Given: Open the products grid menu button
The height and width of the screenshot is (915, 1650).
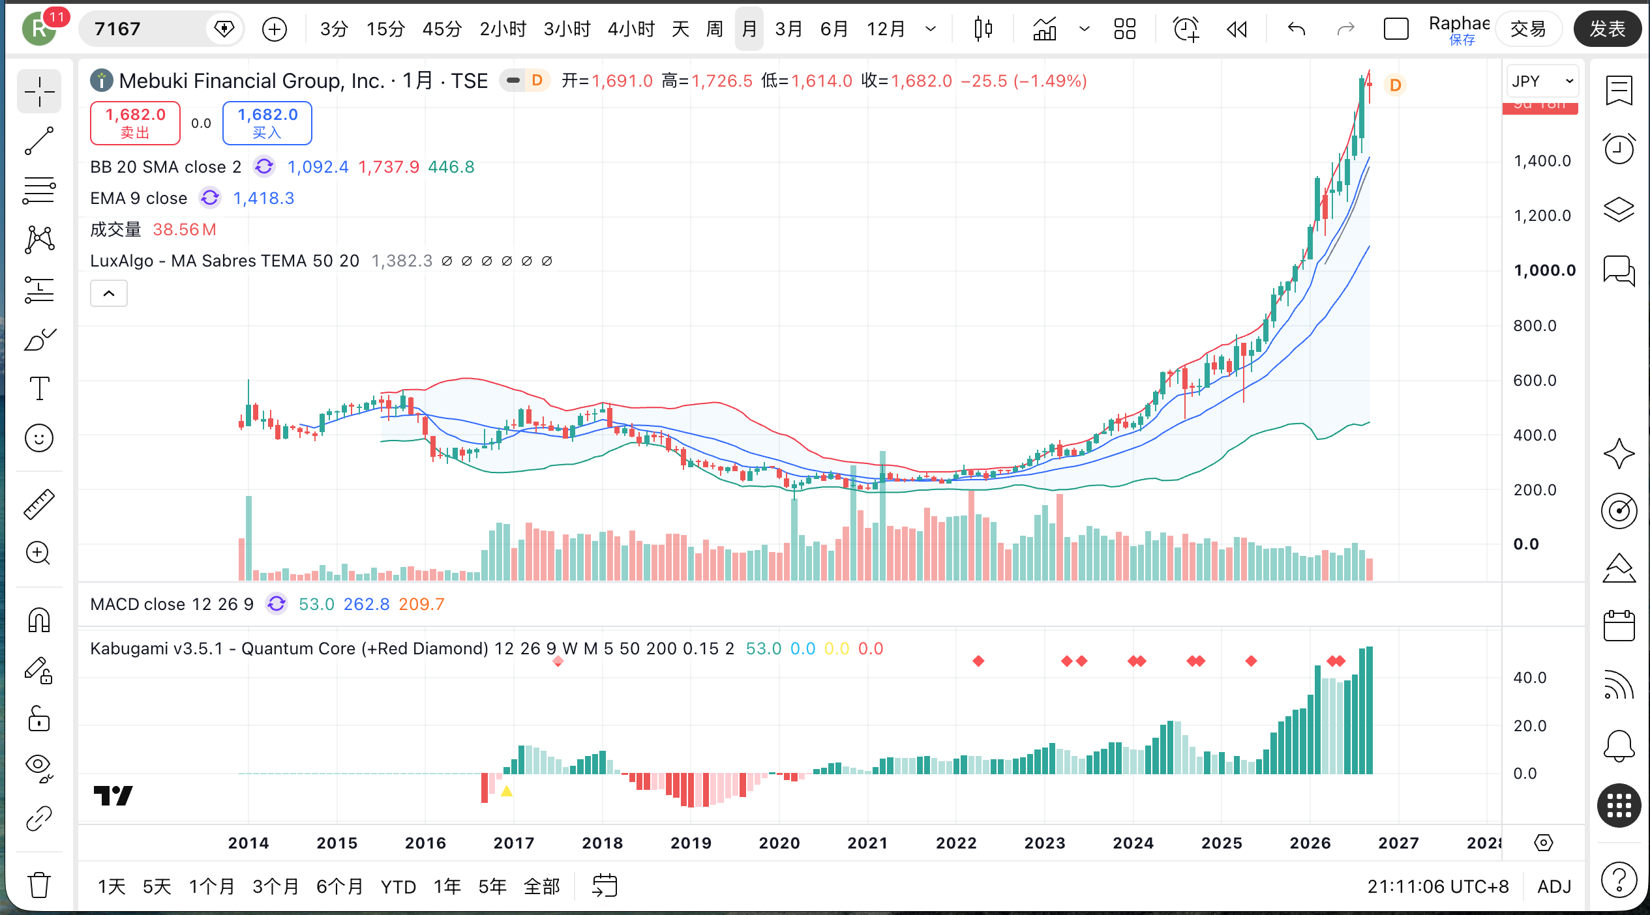Looking at the screenshot, I should (1619, 806).
